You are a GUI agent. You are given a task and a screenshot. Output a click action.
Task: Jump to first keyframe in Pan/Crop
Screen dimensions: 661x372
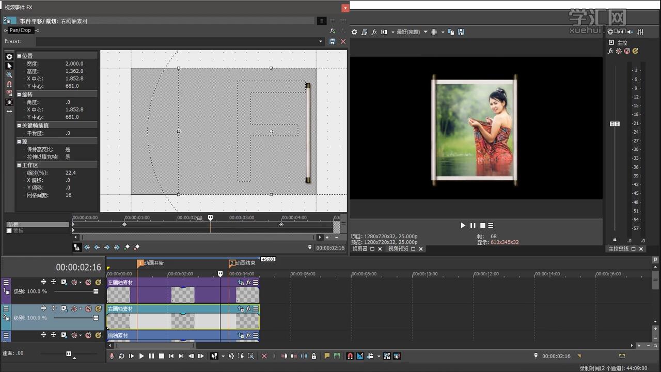coord(87,247)
